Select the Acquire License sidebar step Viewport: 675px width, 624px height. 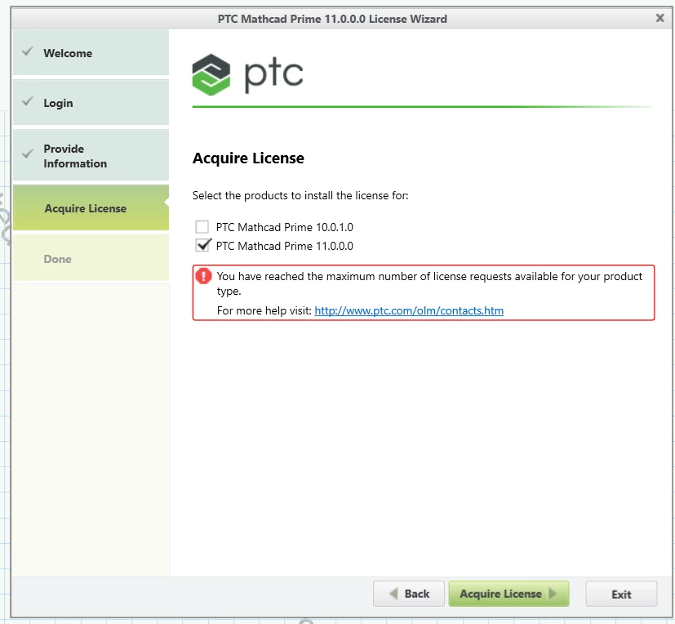coord(91,208)
